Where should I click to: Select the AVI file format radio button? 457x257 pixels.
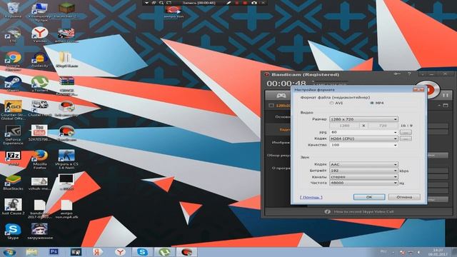point(331,103)
